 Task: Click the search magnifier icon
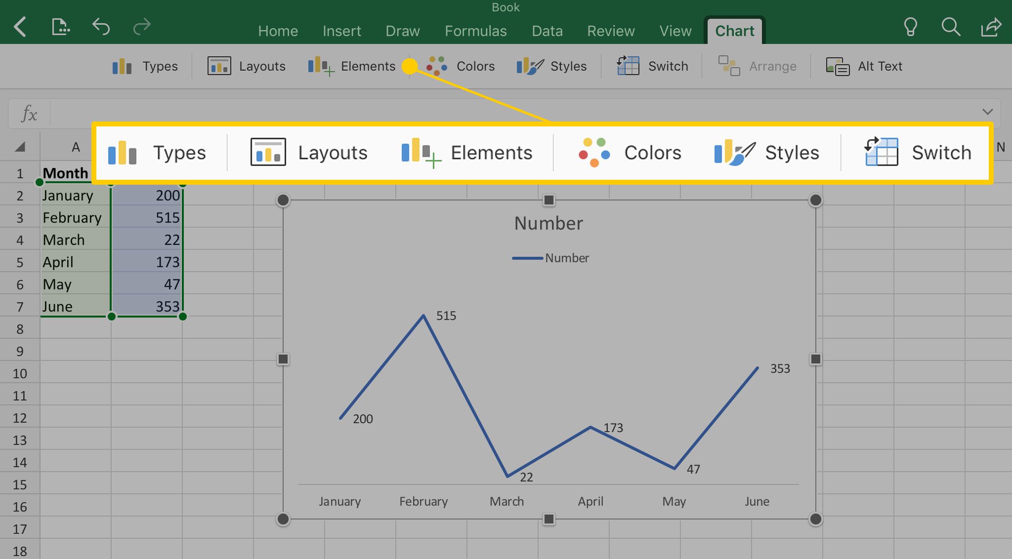click(950, 27)
